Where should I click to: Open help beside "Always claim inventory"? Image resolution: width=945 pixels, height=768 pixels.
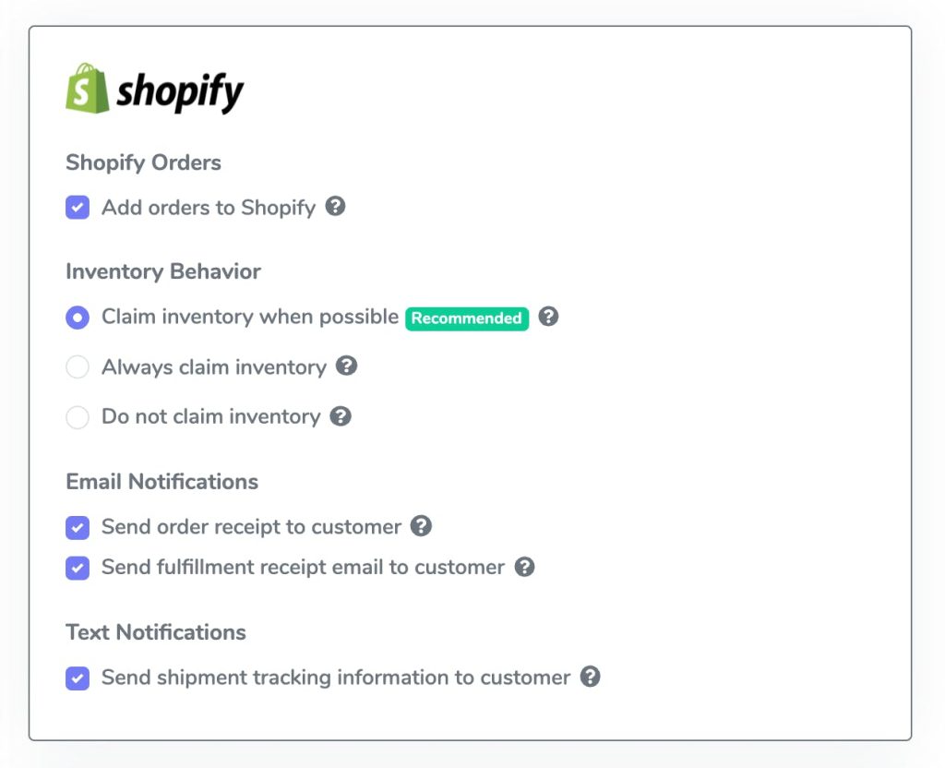pos(347,366)
